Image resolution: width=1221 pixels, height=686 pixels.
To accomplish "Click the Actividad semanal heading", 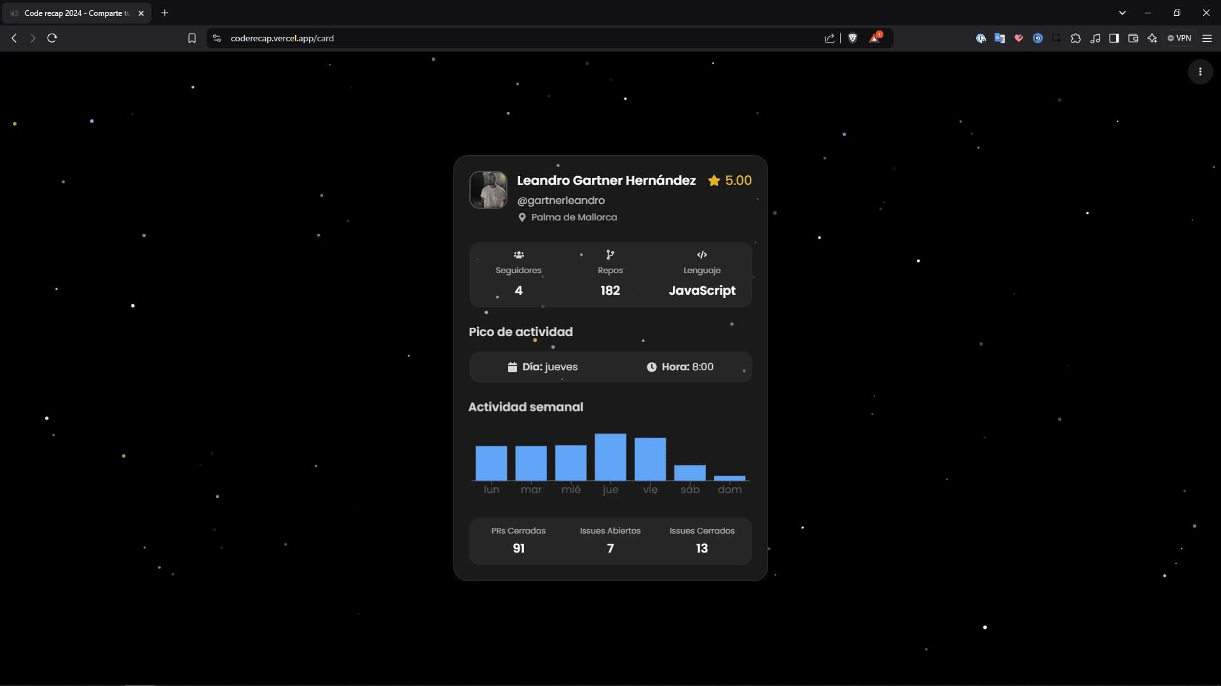I will coord(525,407).
